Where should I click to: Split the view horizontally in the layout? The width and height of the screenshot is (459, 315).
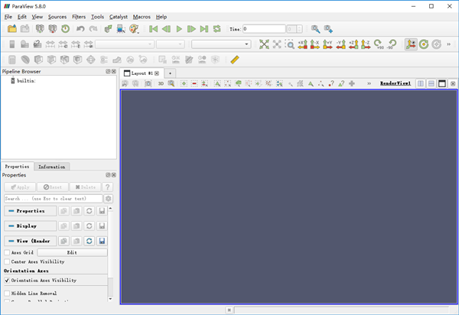[421, 83]
